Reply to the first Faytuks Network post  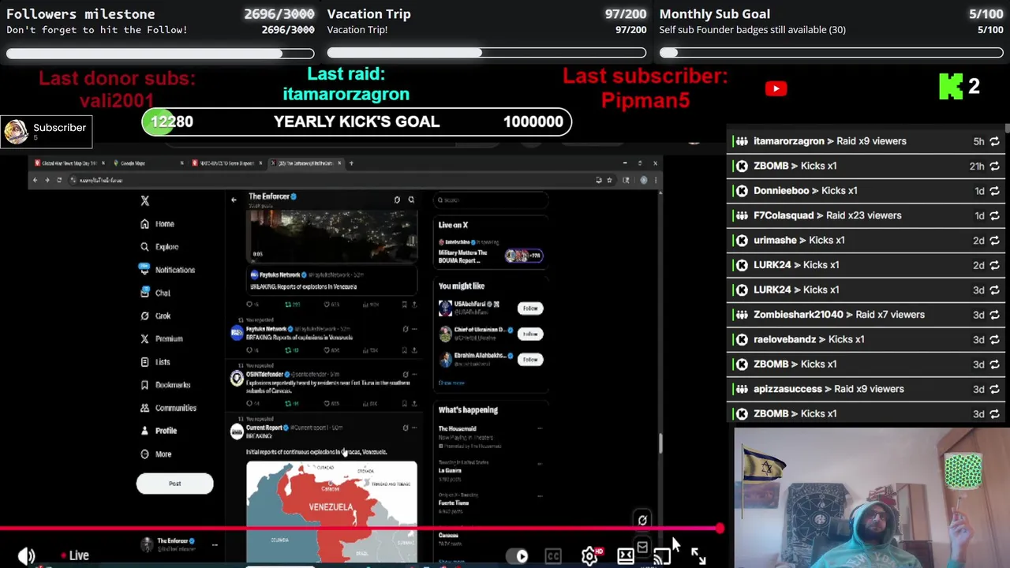tap(251, 304)
